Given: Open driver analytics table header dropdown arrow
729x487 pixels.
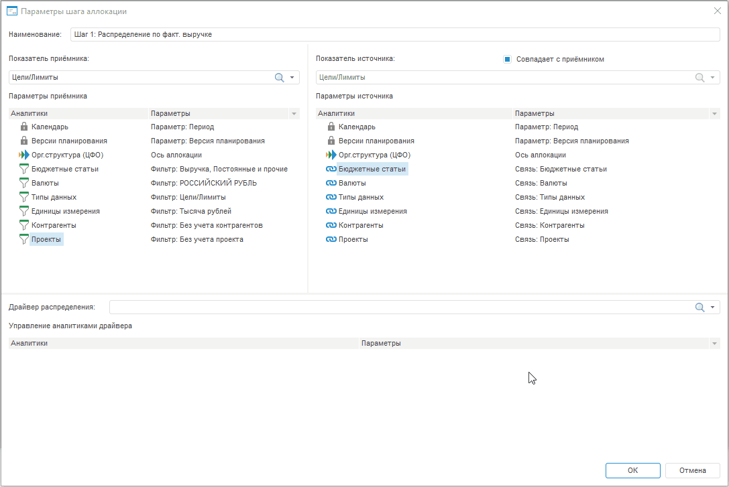Looking at the screenshot, I should click(x=714, y=344).
